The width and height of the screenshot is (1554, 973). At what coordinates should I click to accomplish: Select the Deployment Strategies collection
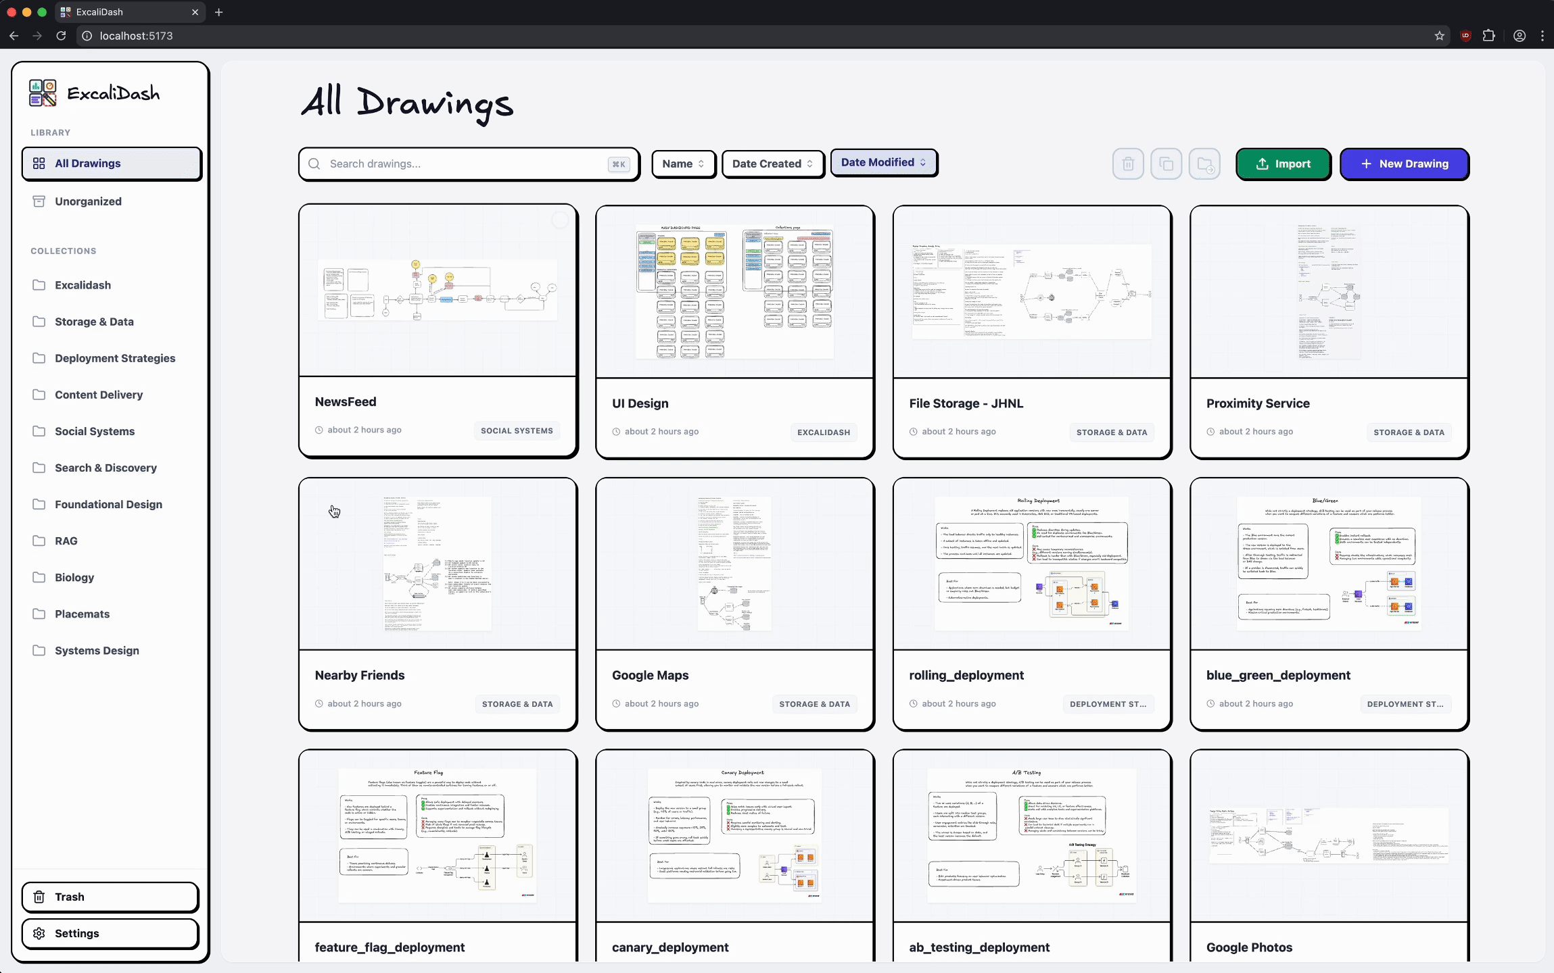115,358
